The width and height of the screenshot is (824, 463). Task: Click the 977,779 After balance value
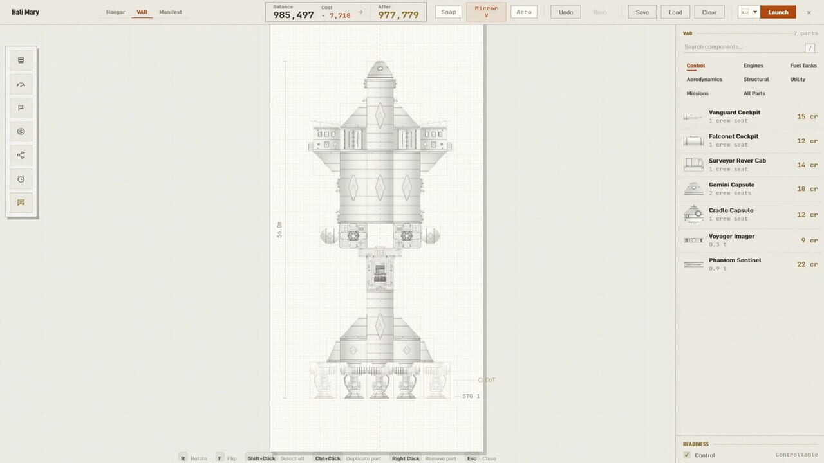(398, 15)
